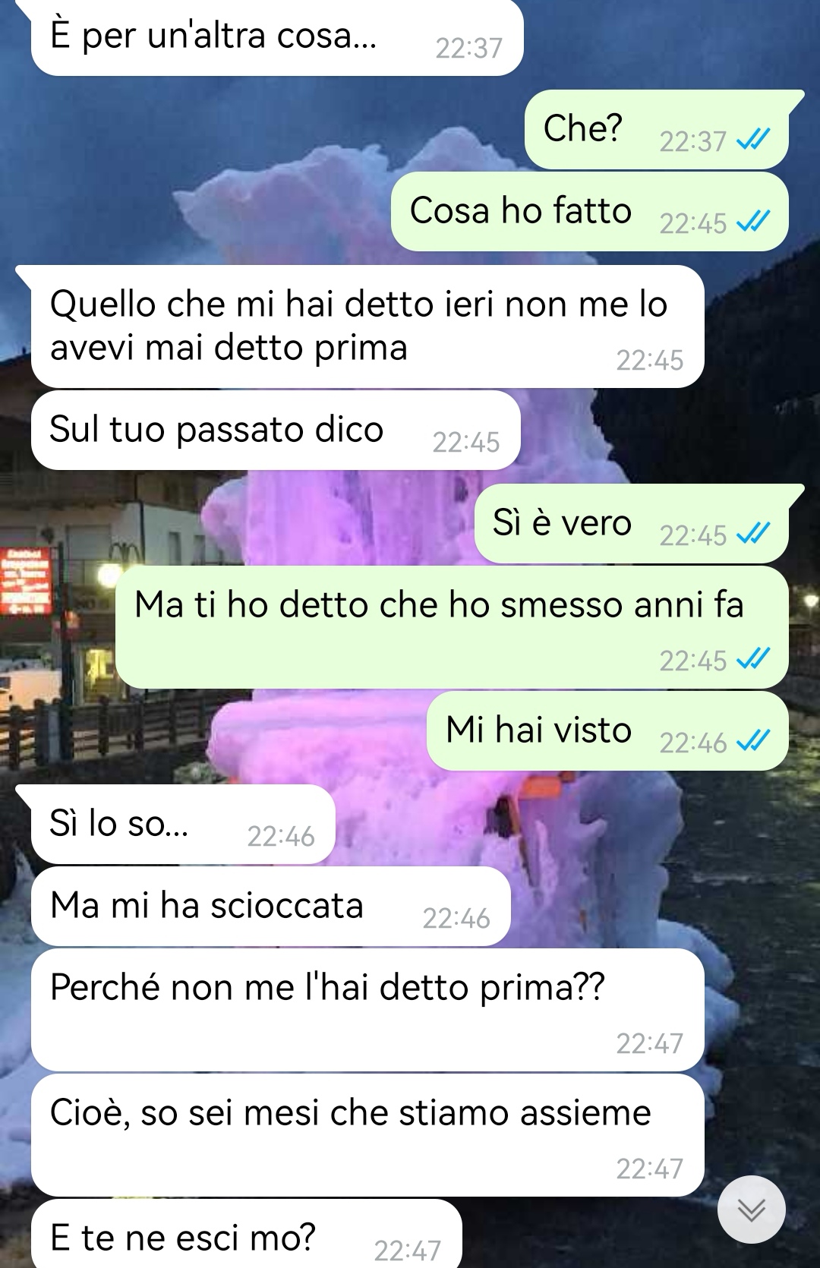Viewport: 820px width, 1268px height.
Task: Select the "Mi hai visto" message bubble
Action: 607,730
